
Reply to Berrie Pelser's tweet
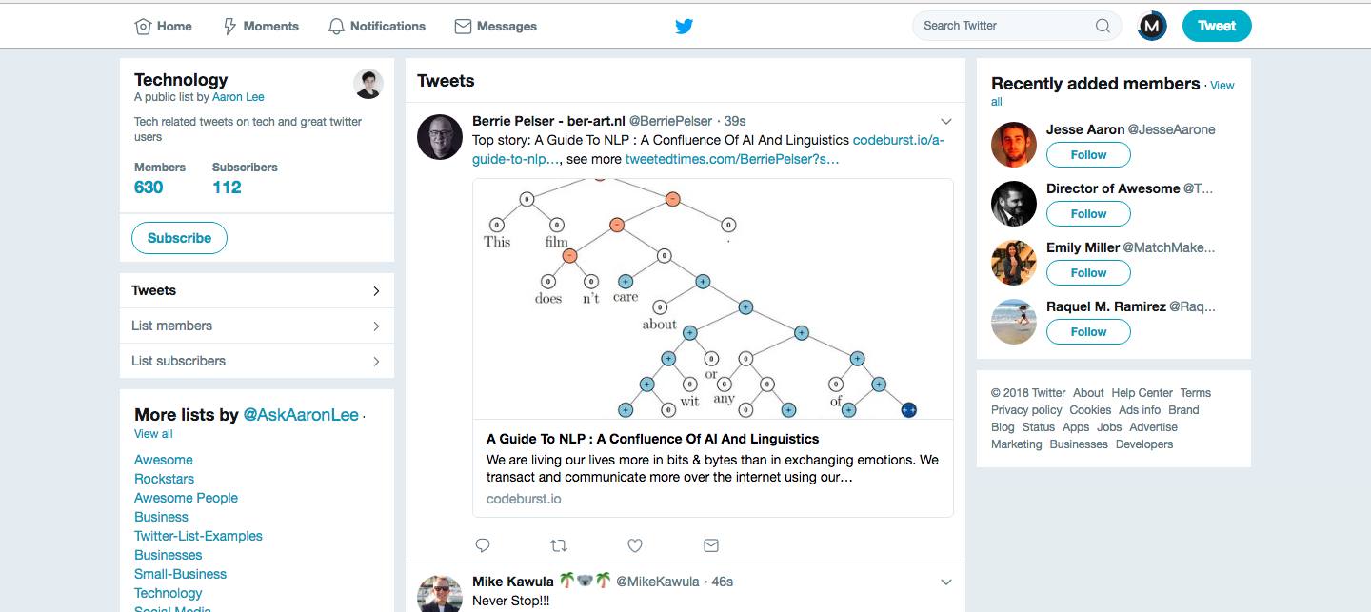coord(483,545)
